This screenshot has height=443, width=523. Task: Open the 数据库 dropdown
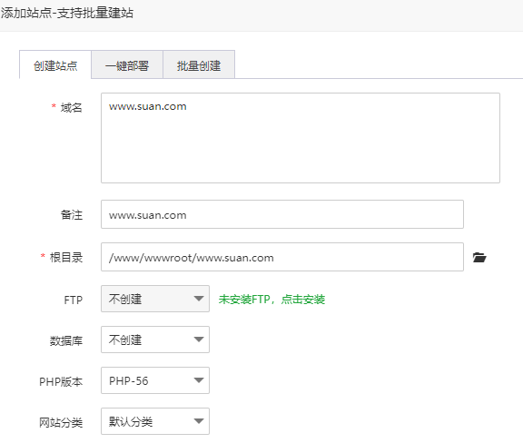pyautogui.click(x=155, y=340)
